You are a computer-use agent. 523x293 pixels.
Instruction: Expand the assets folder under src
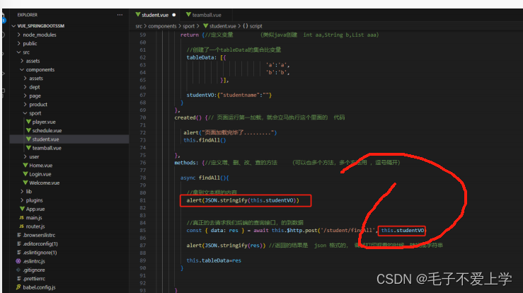33,61
